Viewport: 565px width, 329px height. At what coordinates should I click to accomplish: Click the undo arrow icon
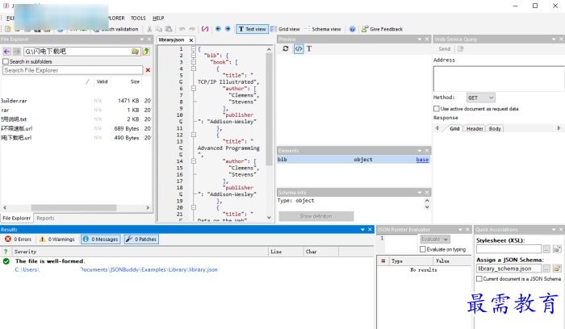[182, 29]
